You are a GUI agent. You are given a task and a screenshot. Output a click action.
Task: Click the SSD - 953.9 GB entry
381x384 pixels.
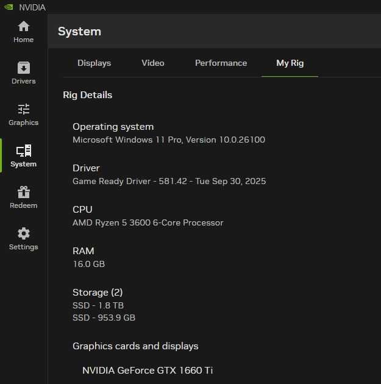click(104, 318)
